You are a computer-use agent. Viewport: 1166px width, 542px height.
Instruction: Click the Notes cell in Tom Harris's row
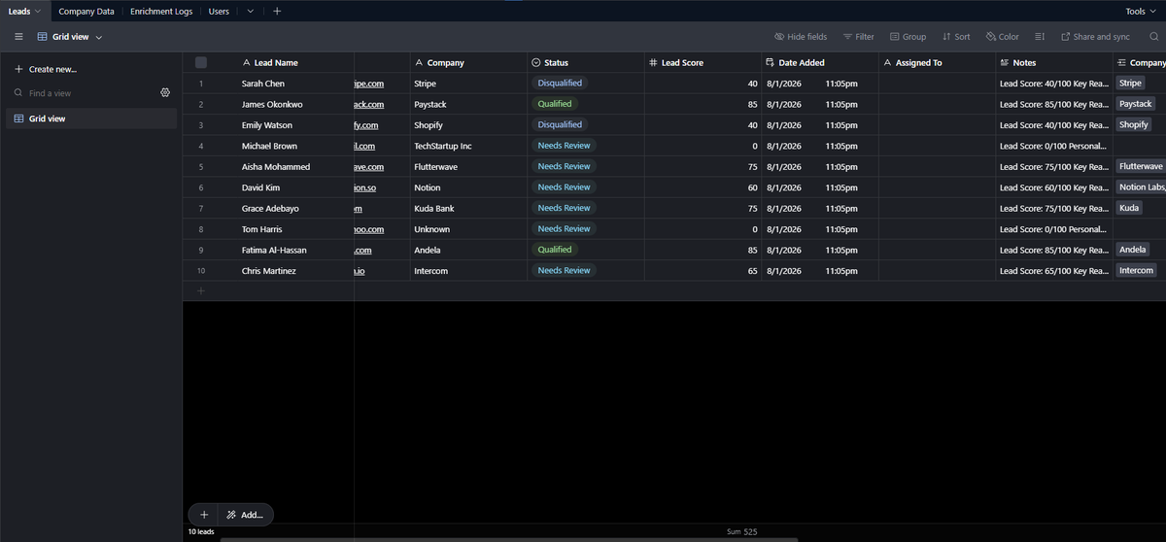[1053, 229]
